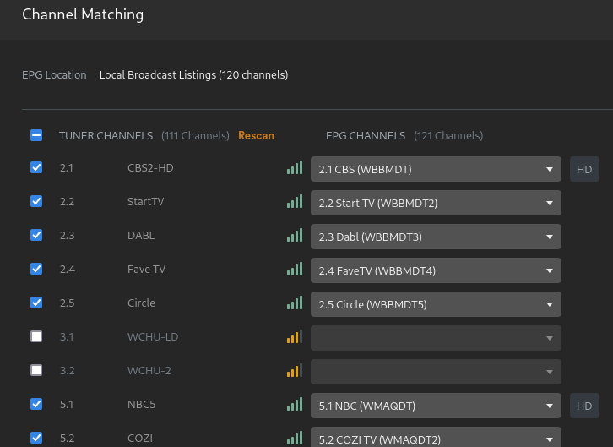Click the TUNER CHANNELS column header
The width and height of the screenshot is (613, 447).
click(106, 135)
